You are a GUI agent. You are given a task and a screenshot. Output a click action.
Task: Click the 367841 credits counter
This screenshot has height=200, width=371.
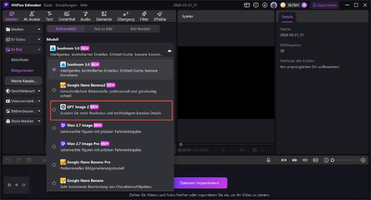tap(294, 5)
